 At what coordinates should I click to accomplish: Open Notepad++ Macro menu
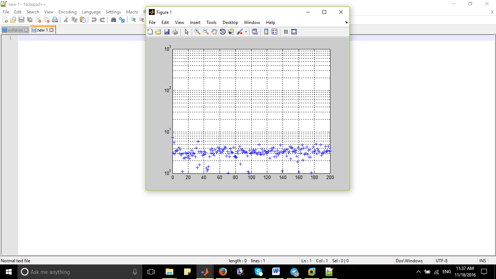point(132,12)
